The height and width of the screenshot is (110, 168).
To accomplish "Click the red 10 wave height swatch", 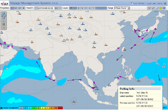I will point(60,108).
